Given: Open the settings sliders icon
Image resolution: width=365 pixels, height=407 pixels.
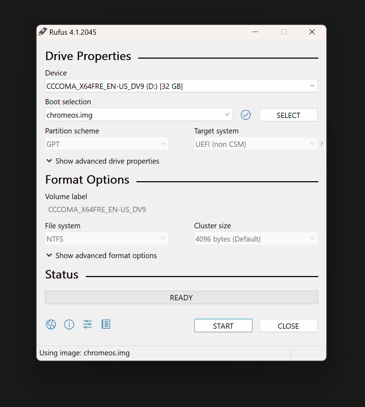Looking at the screenshot, I should click(88, 324).
